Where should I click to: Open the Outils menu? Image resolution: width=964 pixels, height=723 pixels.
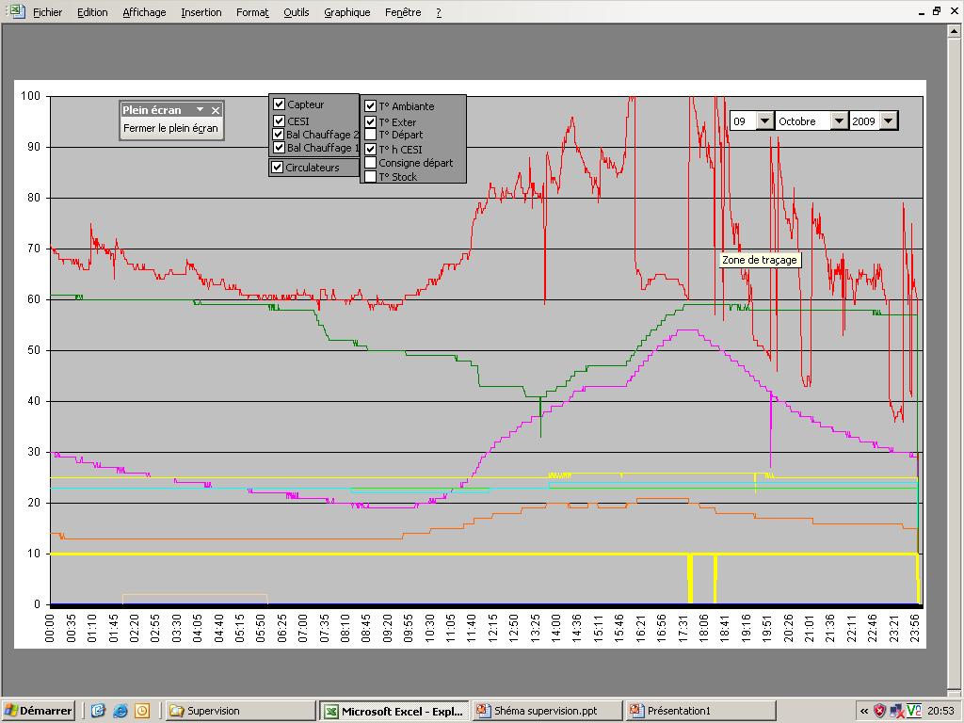pyautogui.click(x=297, y=12)
